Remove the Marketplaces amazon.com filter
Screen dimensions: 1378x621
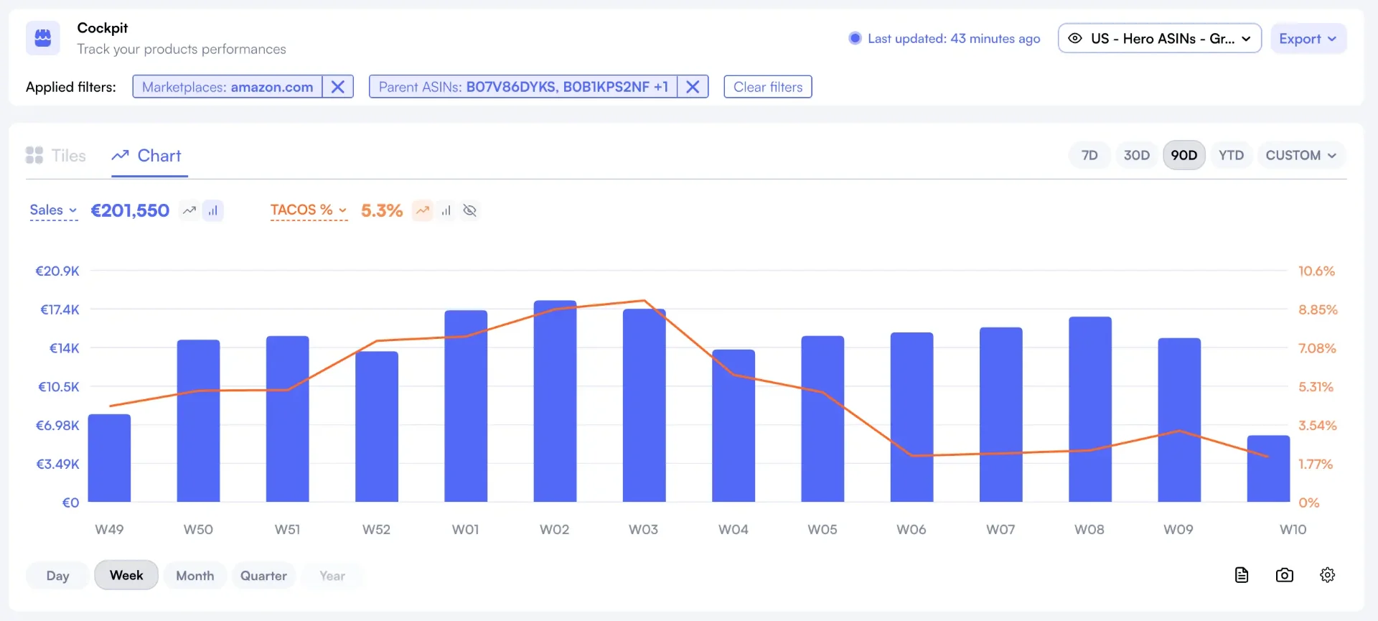click(x=337, y=87)
